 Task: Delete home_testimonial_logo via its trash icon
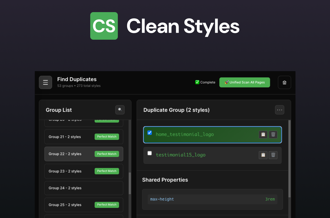point(273,134)
